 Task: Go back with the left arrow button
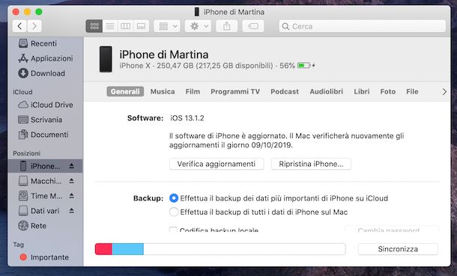pyautogui.click(x=19, y=26)
